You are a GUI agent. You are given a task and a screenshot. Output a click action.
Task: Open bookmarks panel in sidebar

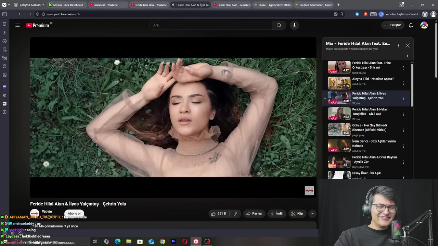(x=4, y=24)
